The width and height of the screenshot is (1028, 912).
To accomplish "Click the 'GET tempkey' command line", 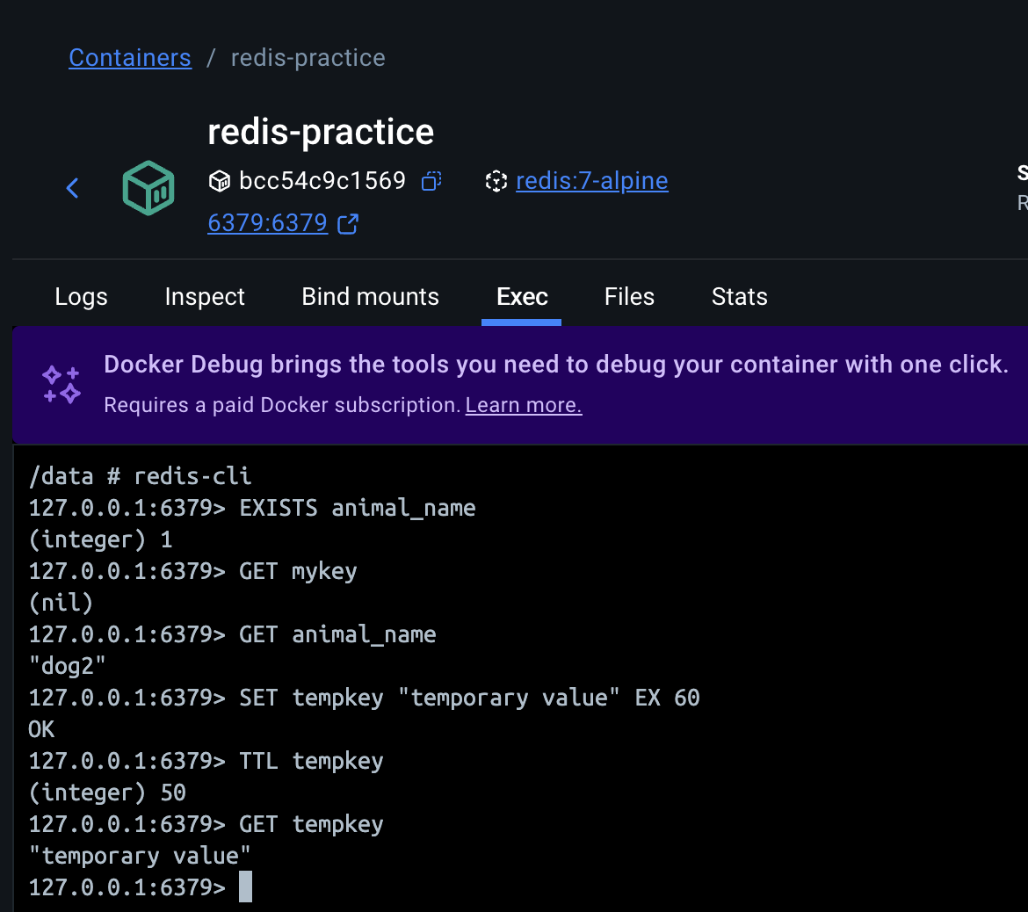I will [x=206, y=824].
